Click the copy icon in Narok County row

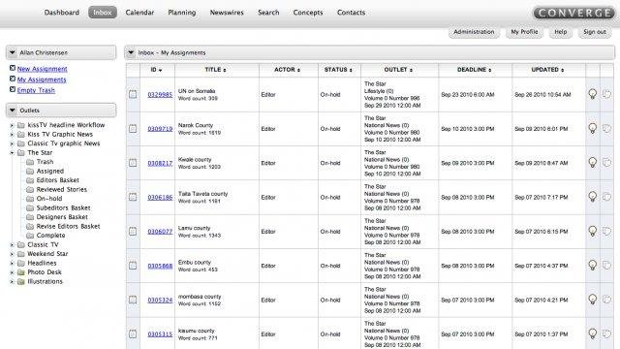(606, 128)
